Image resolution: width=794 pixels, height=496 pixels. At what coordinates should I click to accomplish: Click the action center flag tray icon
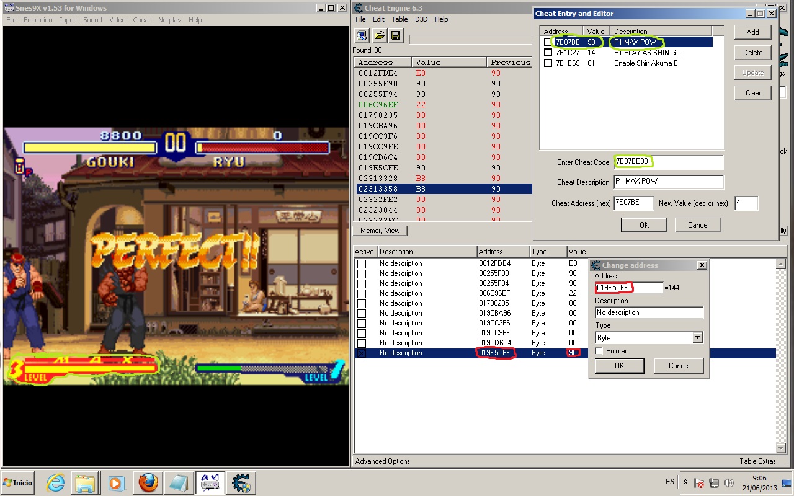pyautogui.click(x=699, y=482)
